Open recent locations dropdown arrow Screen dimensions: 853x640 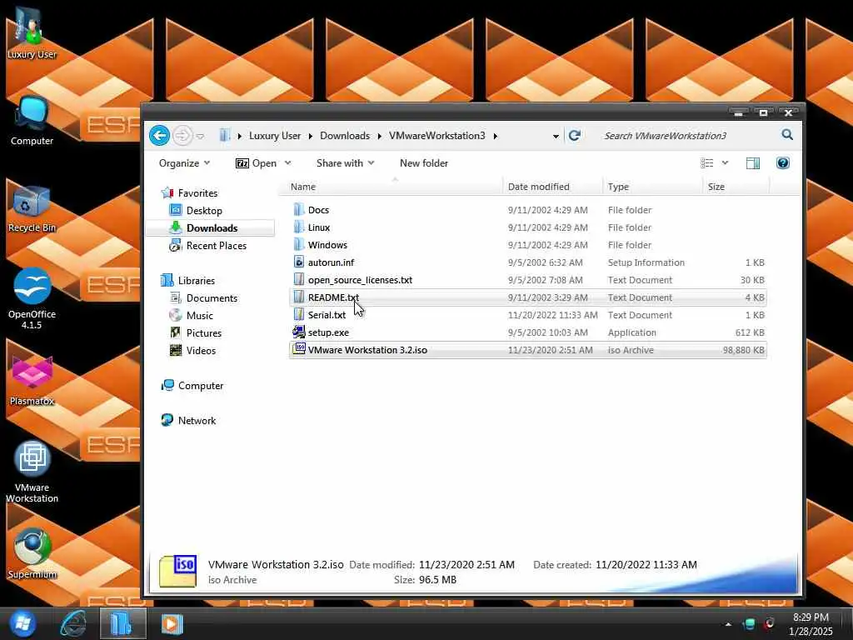(x=200, y=136)
